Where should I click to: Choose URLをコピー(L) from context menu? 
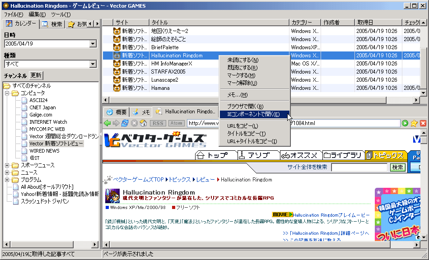(x=255, y=126)
